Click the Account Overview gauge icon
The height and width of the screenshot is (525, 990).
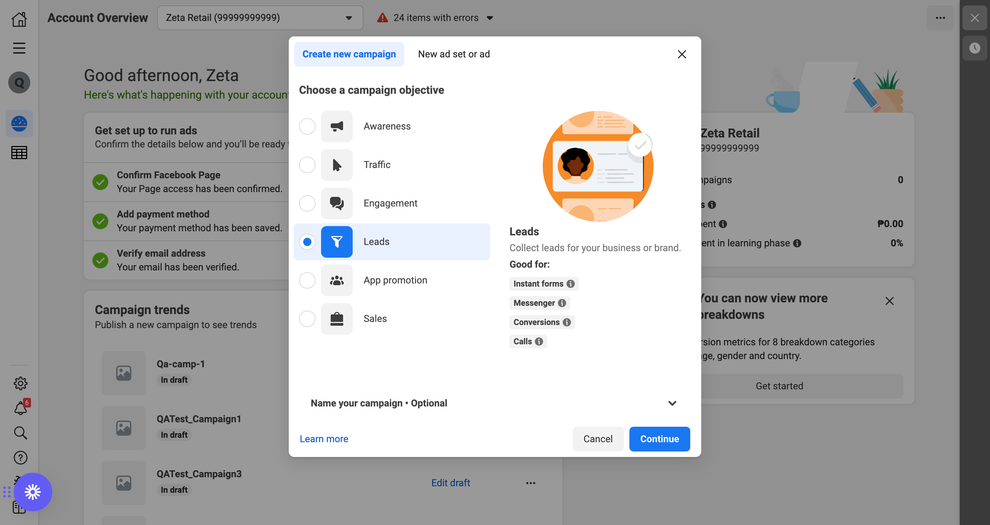pyautogui.click(x=19, y=124)
